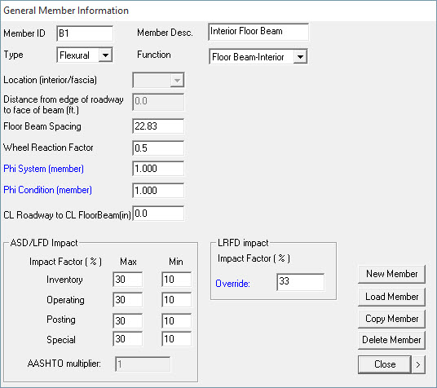The height and width of the screenshot is (388, 437).
Task: Click the Copy Member button
Action: (391, 319)
